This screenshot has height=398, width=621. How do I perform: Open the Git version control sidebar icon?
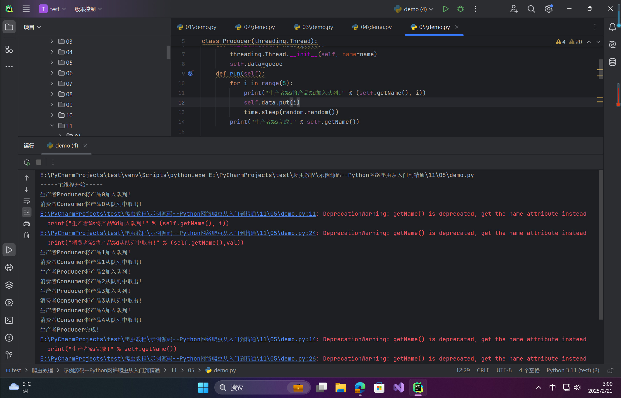9,355
